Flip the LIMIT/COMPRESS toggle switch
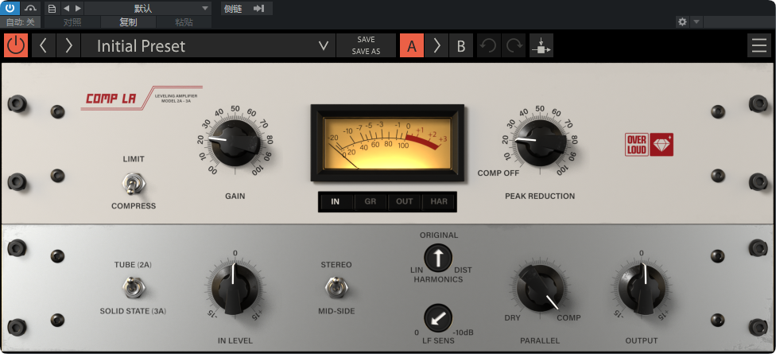 pos(133,183)
